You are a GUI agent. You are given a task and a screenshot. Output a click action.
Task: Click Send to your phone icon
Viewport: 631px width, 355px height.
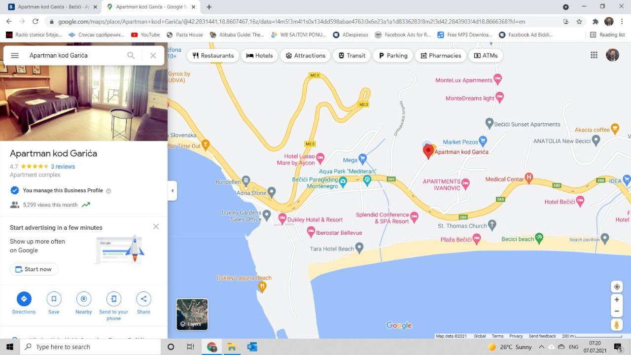pyautogui.click(x=113, y=299)
